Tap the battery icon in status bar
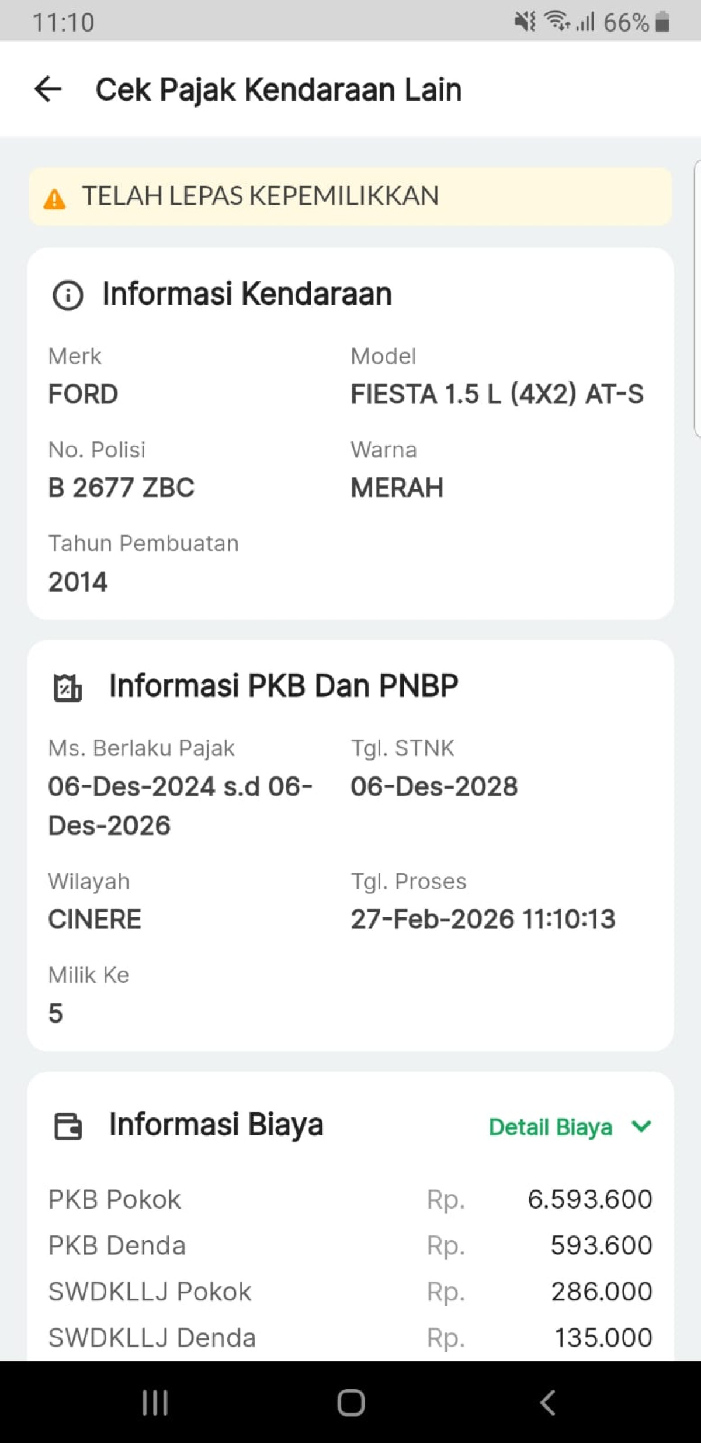Image resolution: width=701 pixels, height=1443 pixels. tap(662, 22)
